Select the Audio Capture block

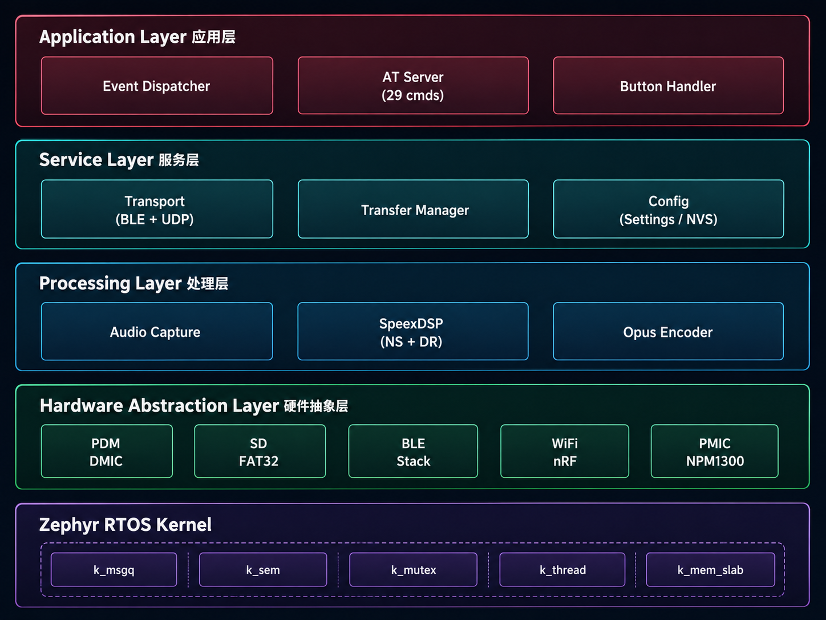coord(157,332)
